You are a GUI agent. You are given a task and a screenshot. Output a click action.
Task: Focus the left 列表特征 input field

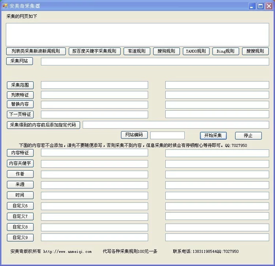[x=94, y=95]
